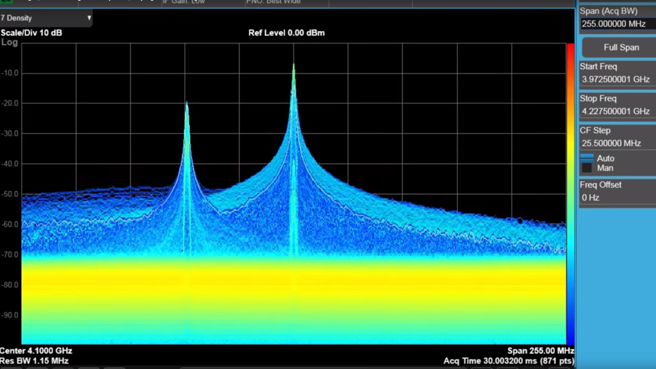Expand the trace type selector arrow
The width and height of the screenshot is (656, 369).
(89, 18)
